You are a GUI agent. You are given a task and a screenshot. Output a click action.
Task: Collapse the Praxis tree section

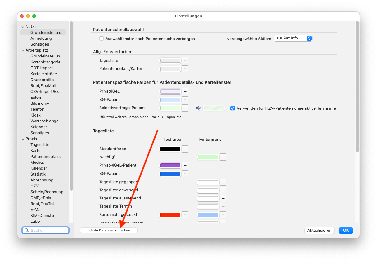click(23, 139)
